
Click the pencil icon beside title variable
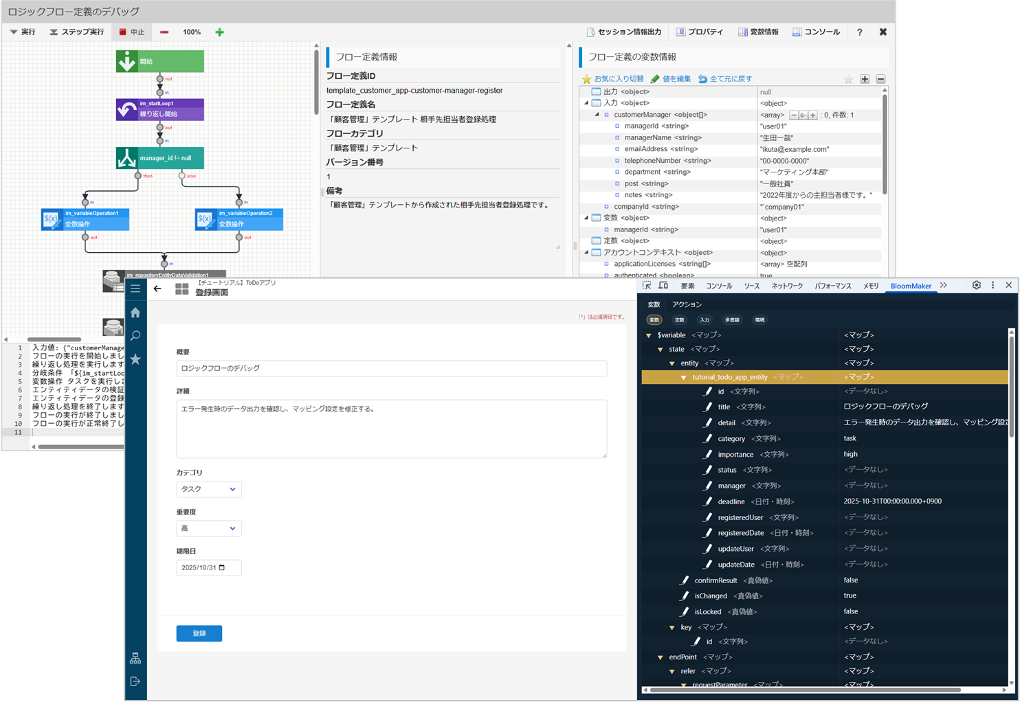coord(707,407)
